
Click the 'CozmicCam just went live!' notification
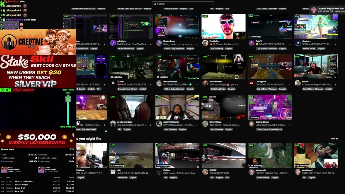click(327, 10)
